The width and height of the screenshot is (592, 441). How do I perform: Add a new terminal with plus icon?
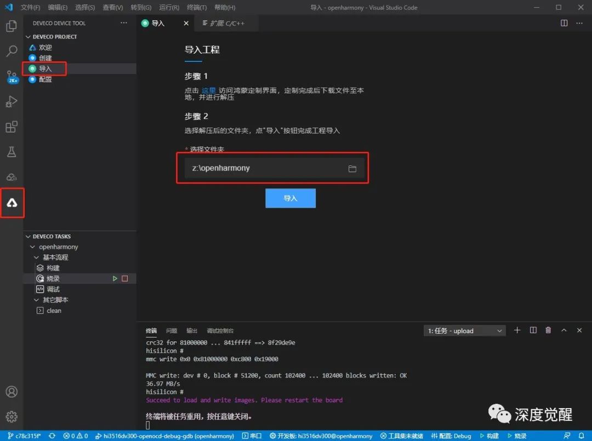pos(517,330)
